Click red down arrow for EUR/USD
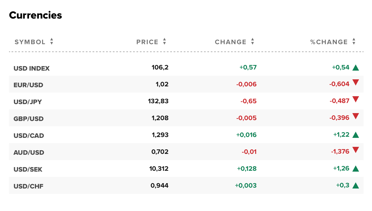The height and width of the screenshot is (211, 372). click(356, 83)
